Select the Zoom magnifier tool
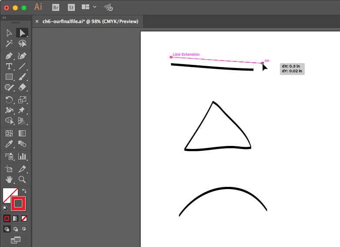 click(22, 179)
